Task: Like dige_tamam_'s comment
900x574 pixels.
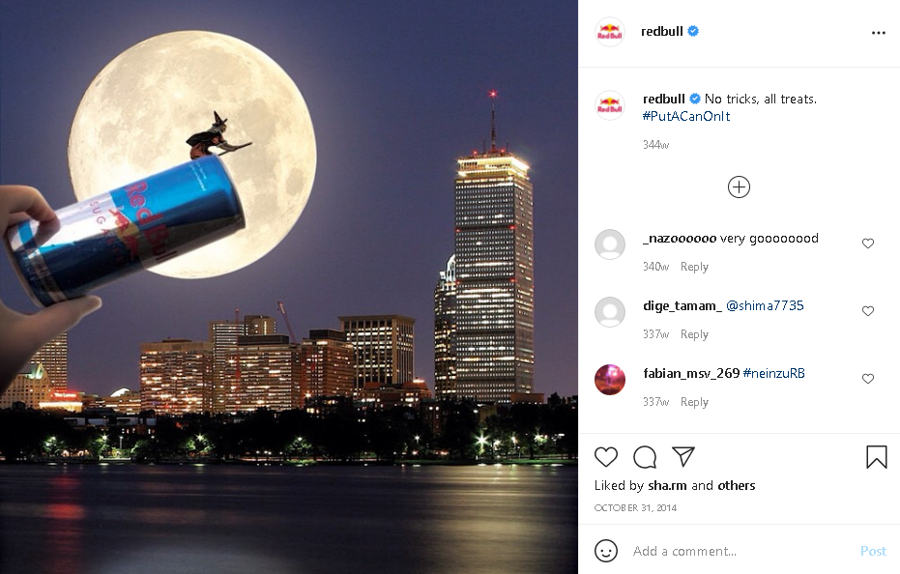Action: 868,311
